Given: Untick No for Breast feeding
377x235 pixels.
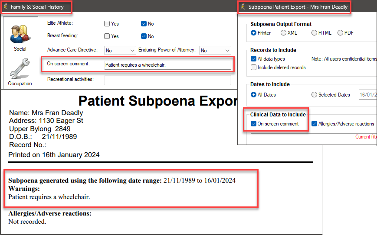Looking at the screenshot, I should coord(144,36).
